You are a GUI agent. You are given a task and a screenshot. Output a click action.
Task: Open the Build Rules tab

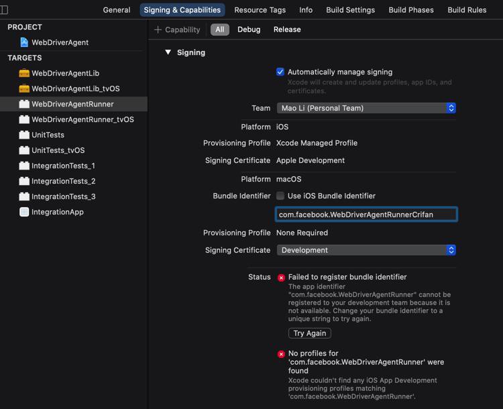click(x=467, y=10)
